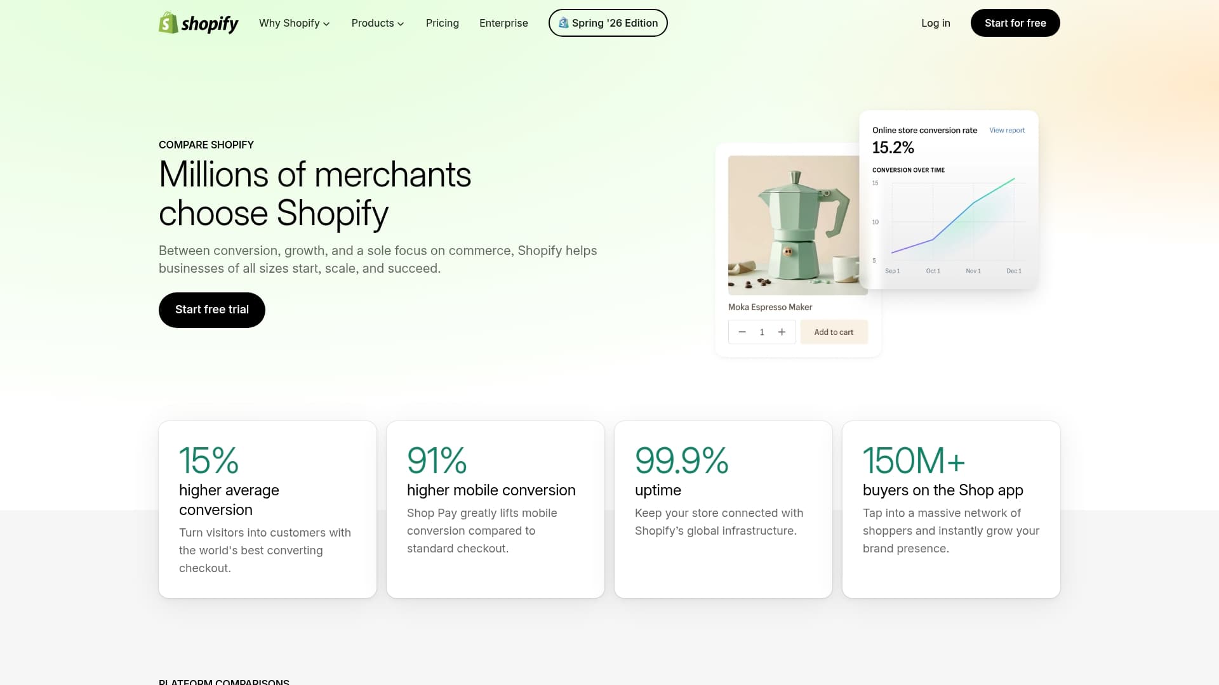Click the Log in link
The width and height of the screenshot is (1219, 685).
[x=936, y=23]
